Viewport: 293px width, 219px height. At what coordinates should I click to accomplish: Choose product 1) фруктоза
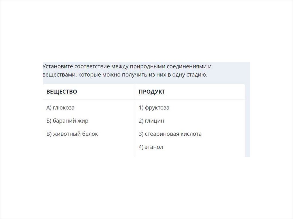click(x=154, y=108)
